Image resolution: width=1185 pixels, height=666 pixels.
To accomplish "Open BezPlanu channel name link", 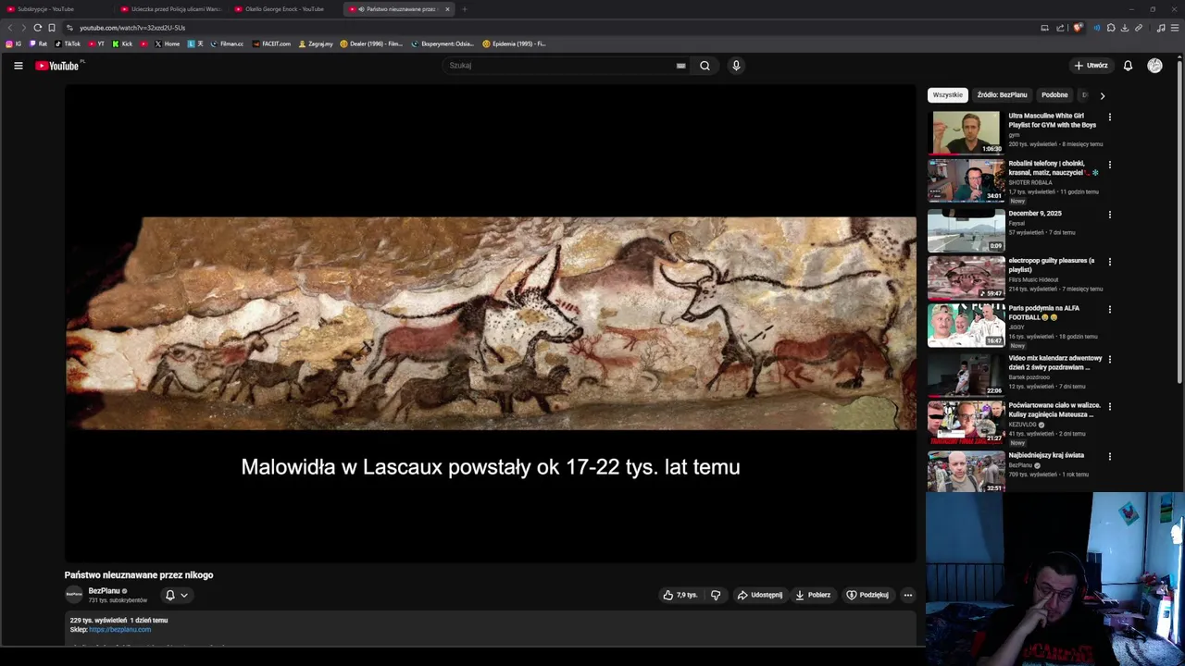I will coord(104,591).
